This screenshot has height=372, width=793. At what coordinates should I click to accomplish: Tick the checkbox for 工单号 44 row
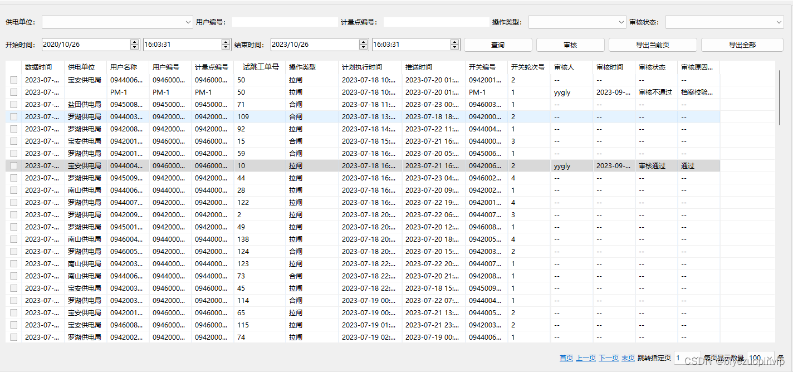point(13,178)
